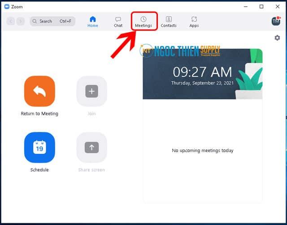The image size is (287, 225).
Task: Click the No upcoming meetings today text
Action: click(x=203, y=150)
